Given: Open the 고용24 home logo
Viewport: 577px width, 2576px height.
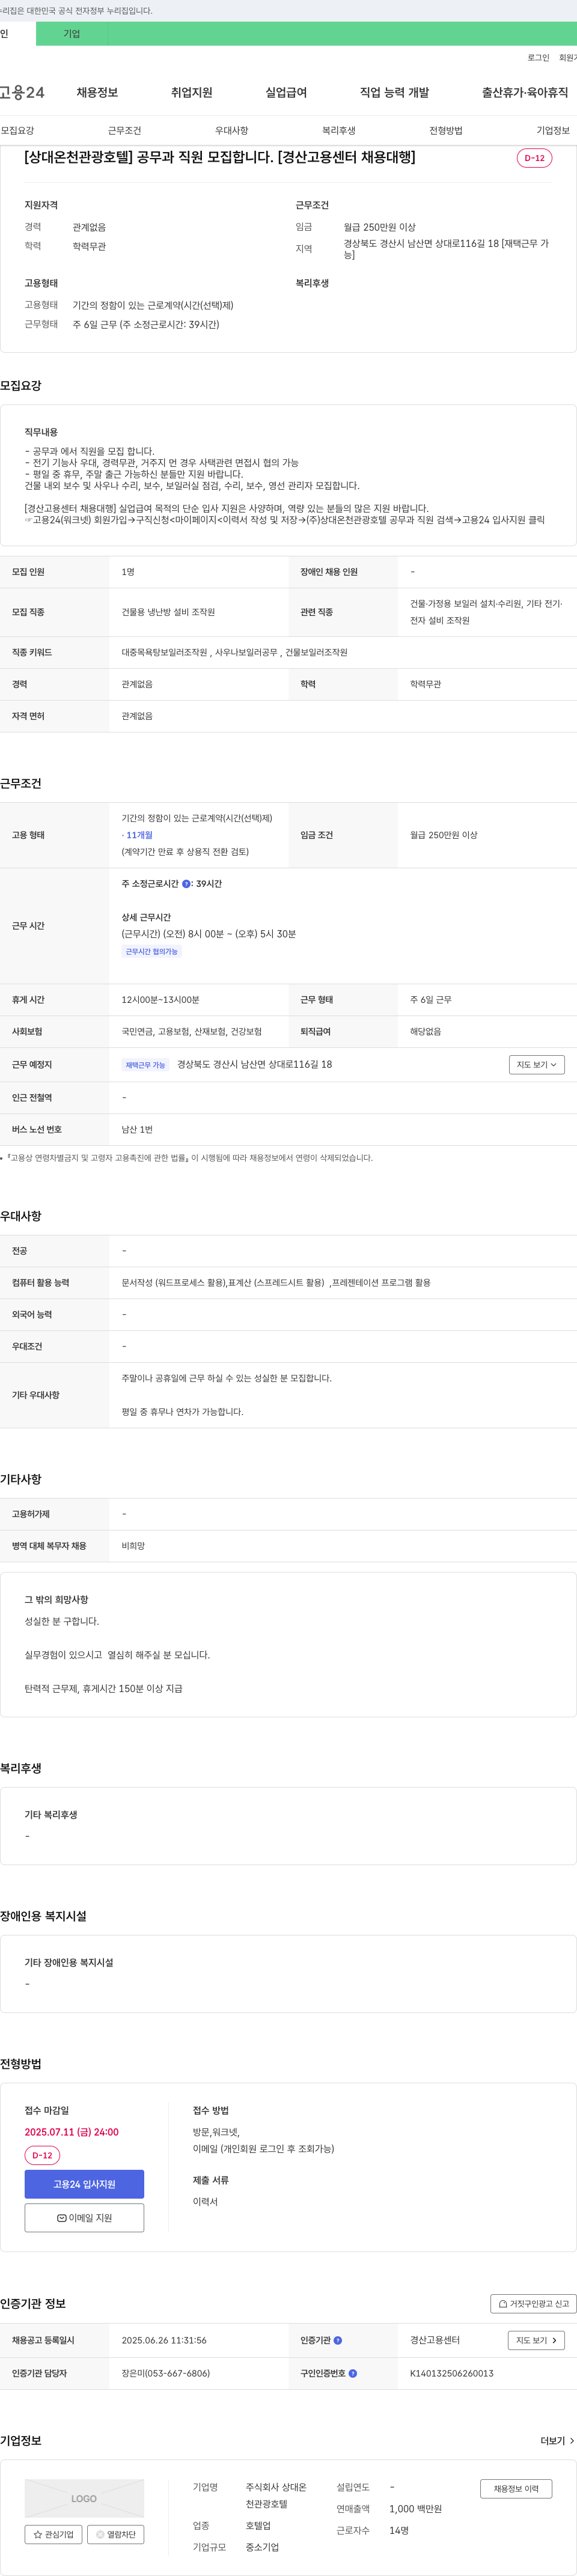Looking at the screenshot, I should (22, 93).
